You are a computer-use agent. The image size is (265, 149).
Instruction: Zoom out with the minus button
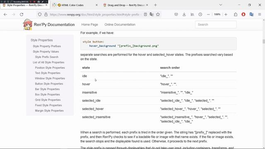[208, 14]
